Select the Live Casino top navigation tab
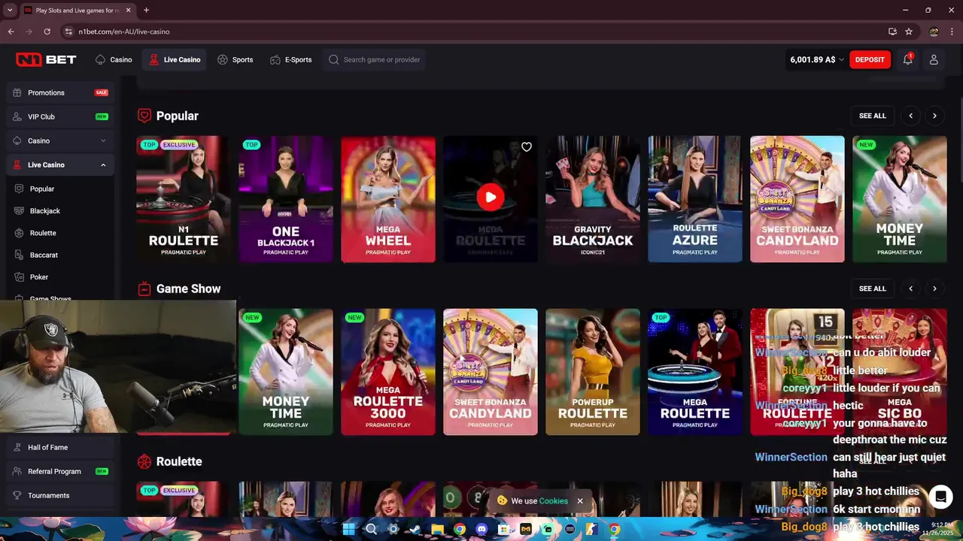The image size is (963, 541). 175,59
